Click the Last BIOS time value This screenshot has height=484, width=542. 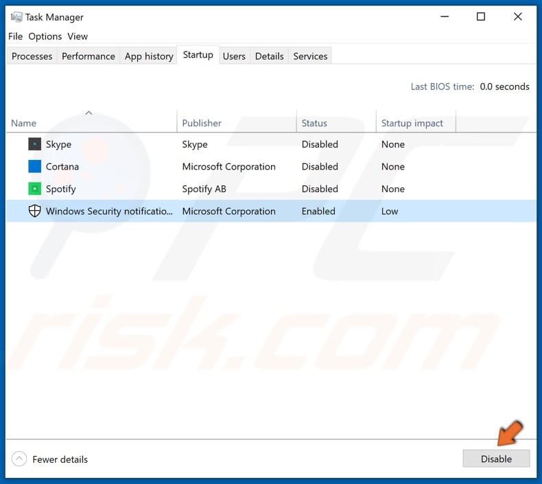coord(504,87)
